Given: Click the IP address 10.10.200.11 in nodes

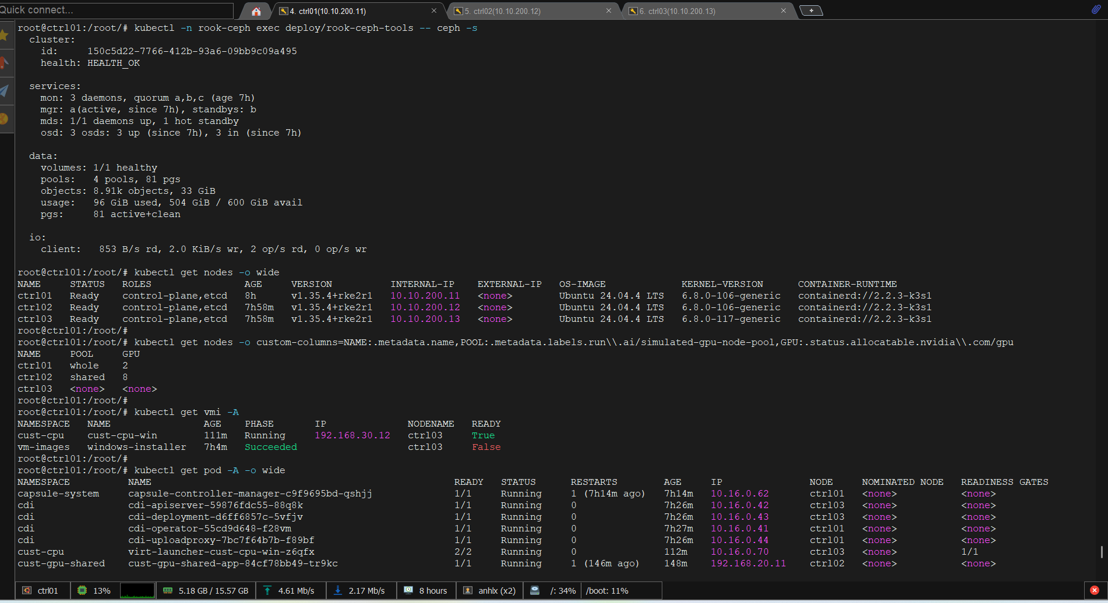Looking at the screenshot, I should [425, 296].
